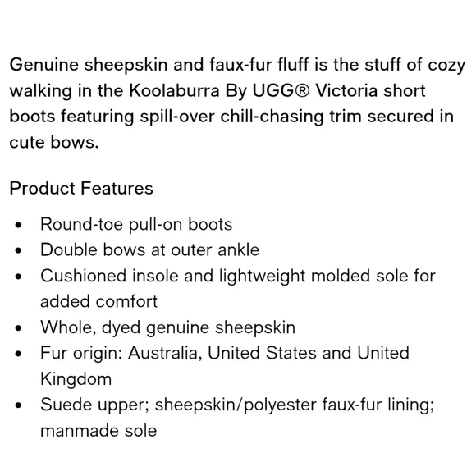Click the 'Round-toe pull-on boots' bullet text
Viewport: 476px width, 476px height.
pos(136,225)
